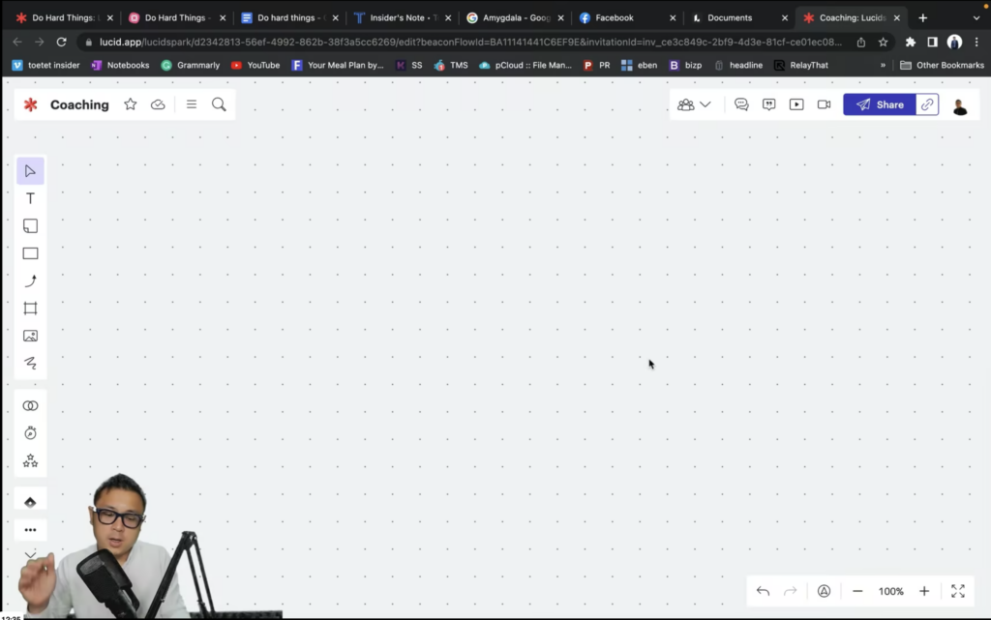Screen dimensions: 991x620
Task: Undo the last action
Action: 763,591
